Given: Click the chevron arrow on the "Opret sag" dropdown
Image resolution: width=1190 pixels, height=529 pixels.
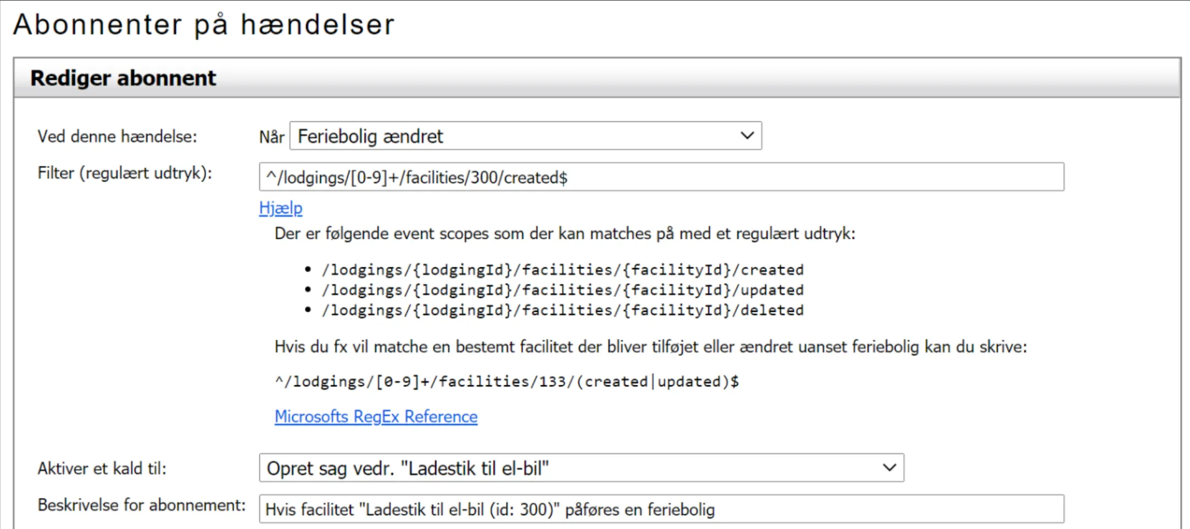Looking at the screenshot, I should coord(889,468).
